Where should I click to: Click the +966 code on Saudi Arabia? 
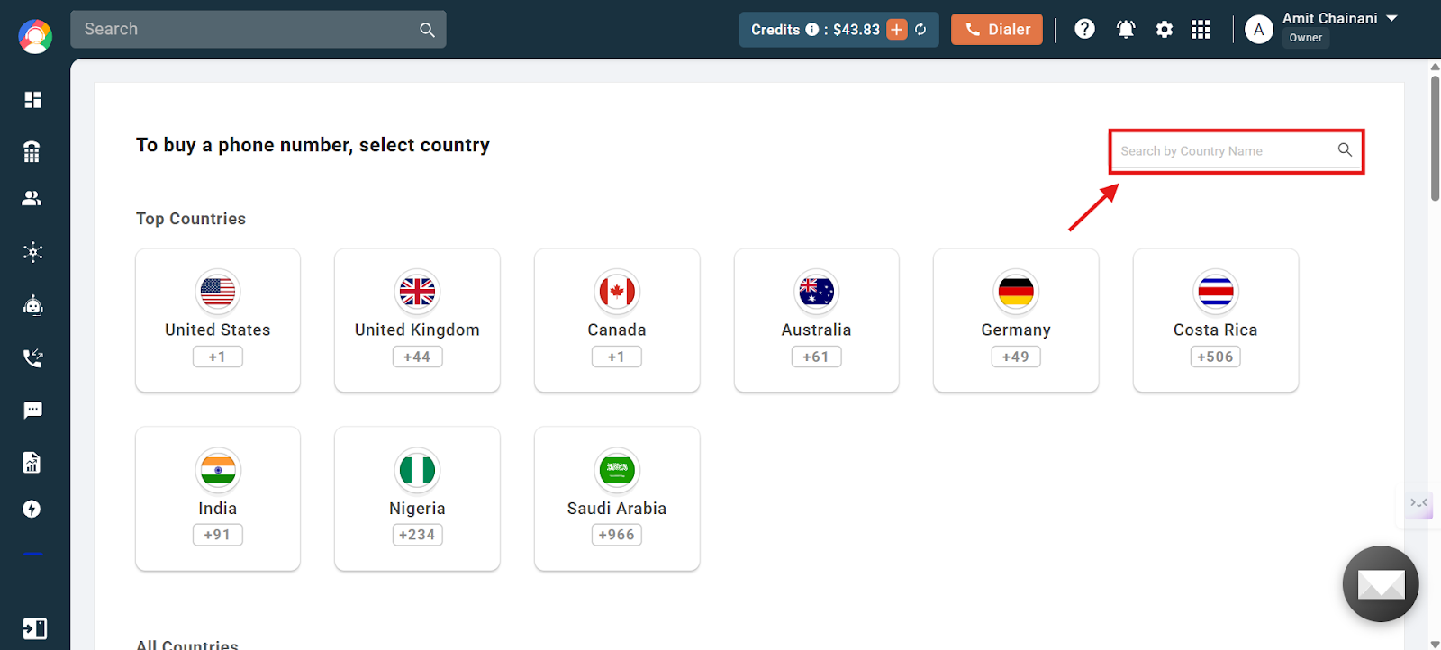(x=617, y=535)
